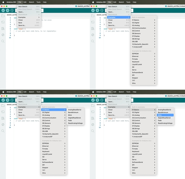Open Library Manager books icon in top-left panel
The width and height of the screenshot is (185, 179).
pos(3,28)
